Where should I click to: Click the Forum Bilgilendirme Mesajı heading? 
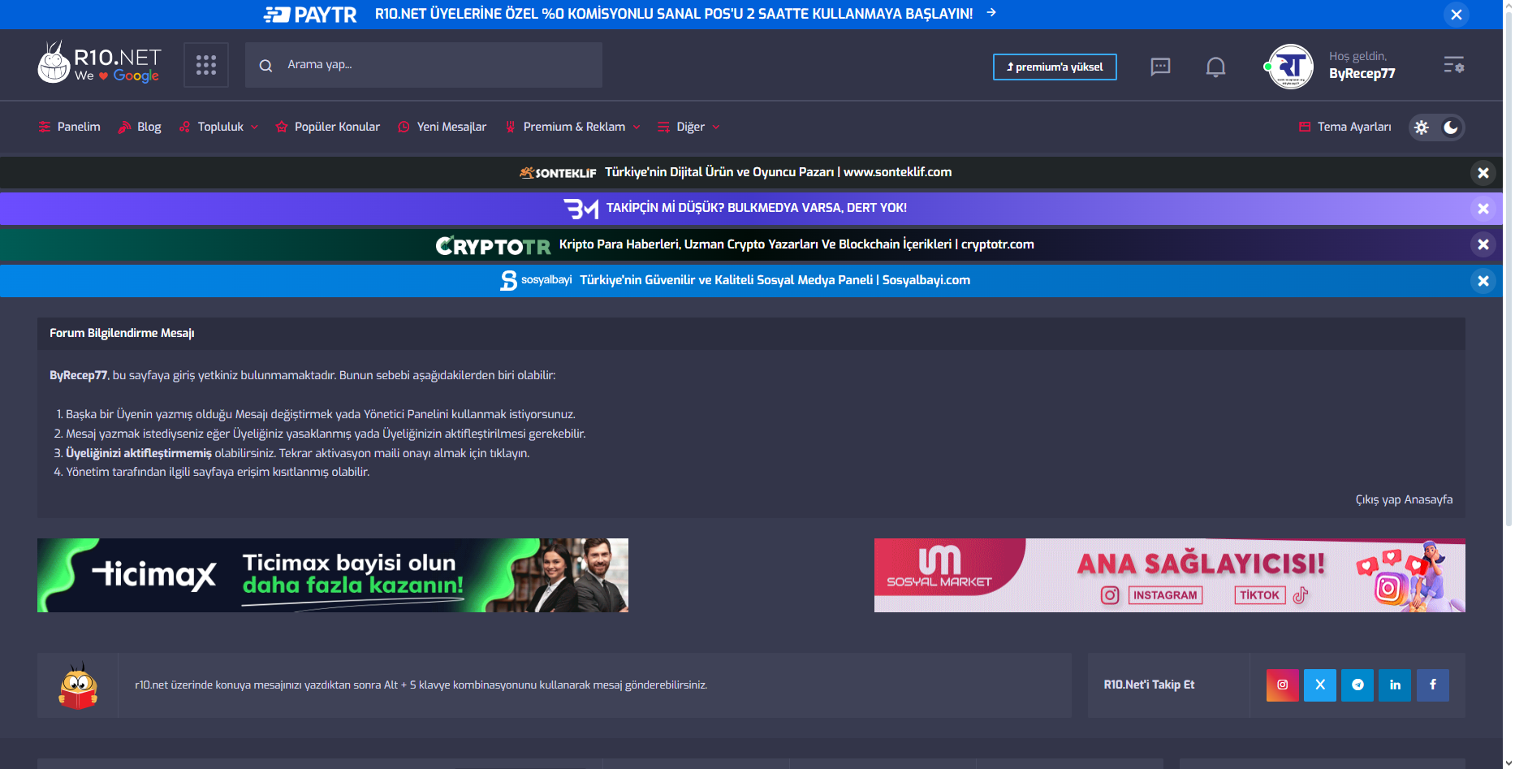[122, 333]
